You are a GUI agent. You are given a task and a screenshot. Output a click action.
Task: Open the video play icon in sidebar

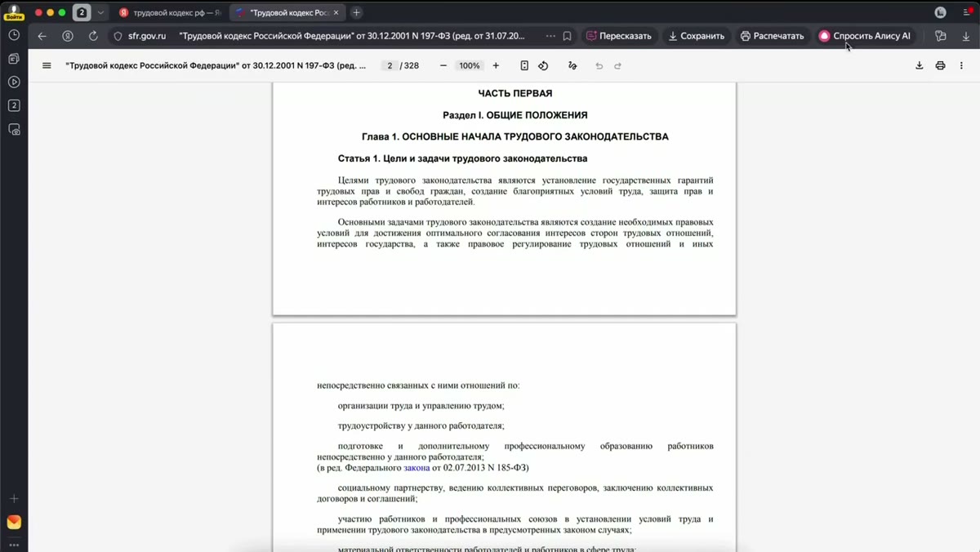pyautogui.click(x=14, y=82)
